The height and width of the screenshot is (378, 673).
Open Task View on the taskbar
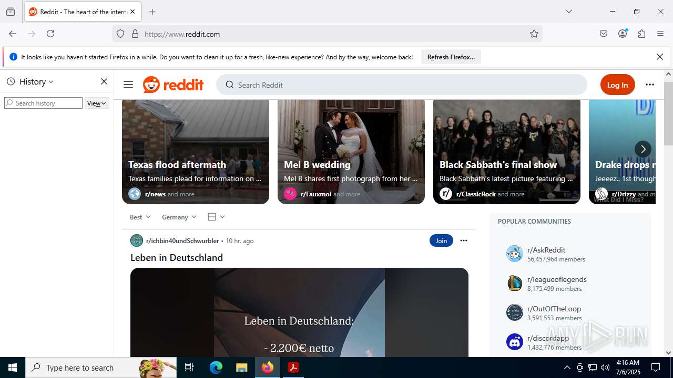(x=189, y=367)
